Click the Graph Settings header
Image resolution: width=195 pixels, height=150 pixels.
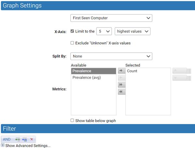98,6
